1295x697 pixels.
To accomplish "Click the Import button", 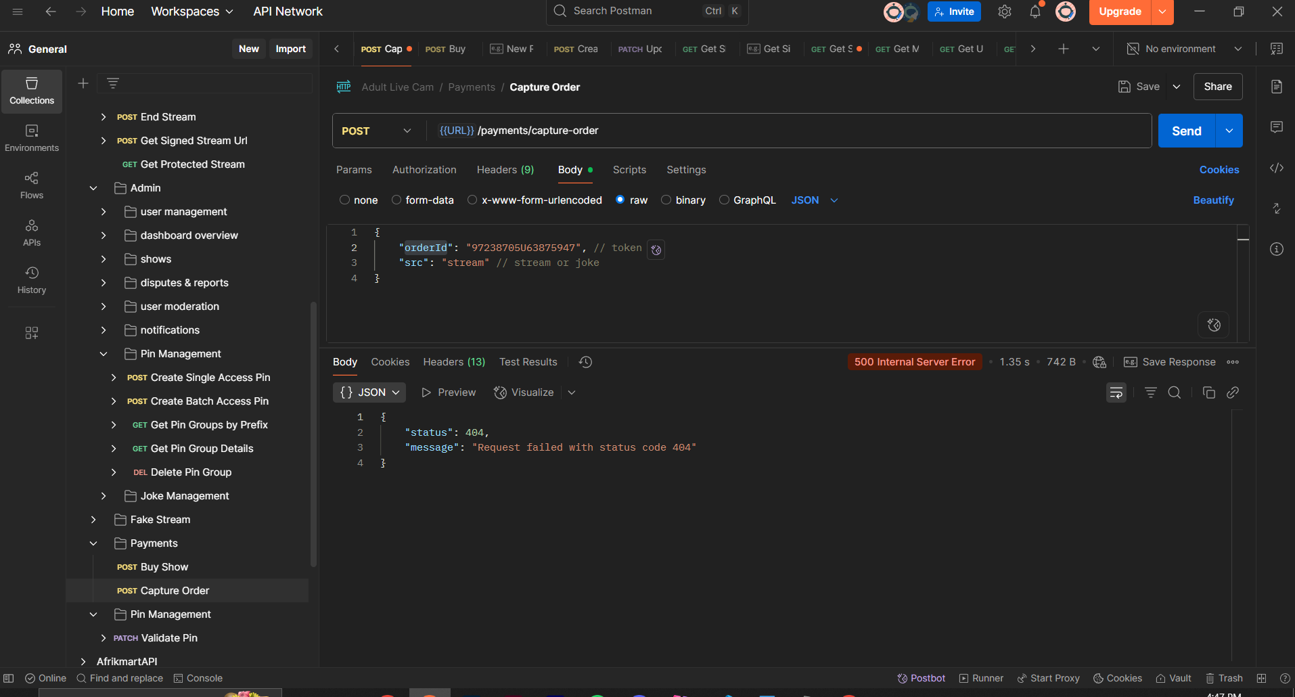I will 291,49.
